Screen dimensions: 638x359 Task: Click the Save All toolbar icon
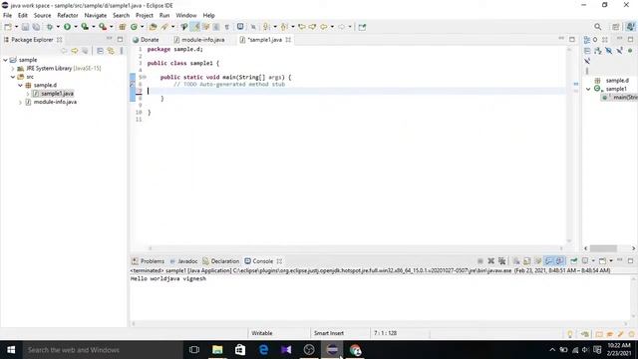[x=36, y=27]
